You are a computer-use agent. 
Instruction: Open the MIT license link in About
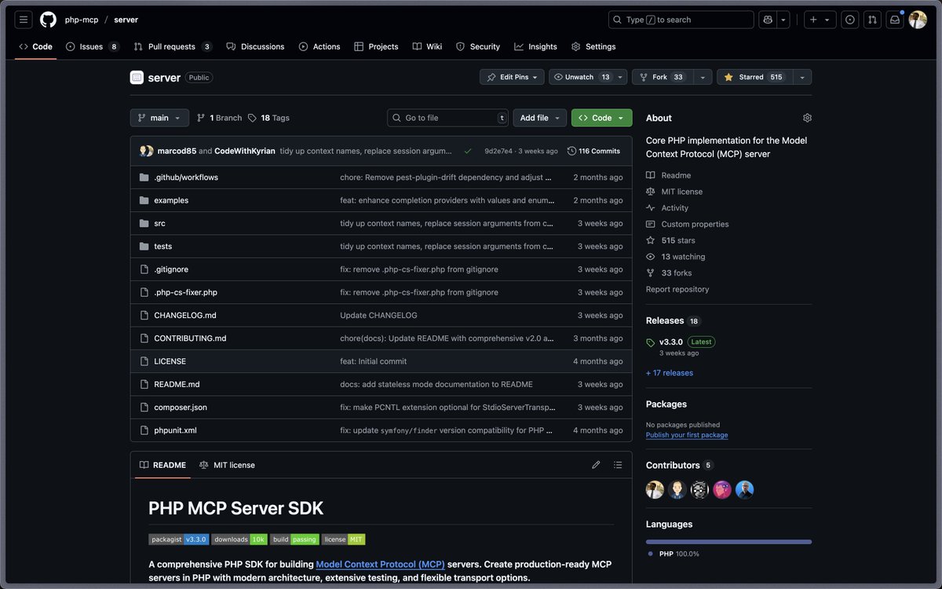click(674, 192)
